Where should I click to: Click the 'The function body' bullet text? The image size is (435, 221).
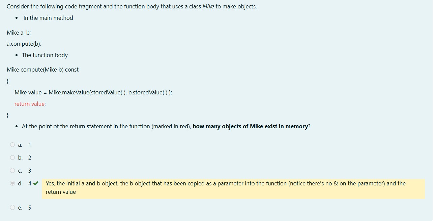[x=45, y=55]
